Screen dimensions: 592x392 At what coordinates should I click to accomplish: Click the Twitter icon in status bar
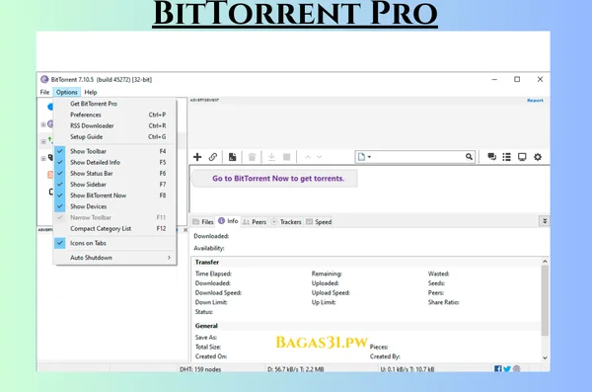507,368
